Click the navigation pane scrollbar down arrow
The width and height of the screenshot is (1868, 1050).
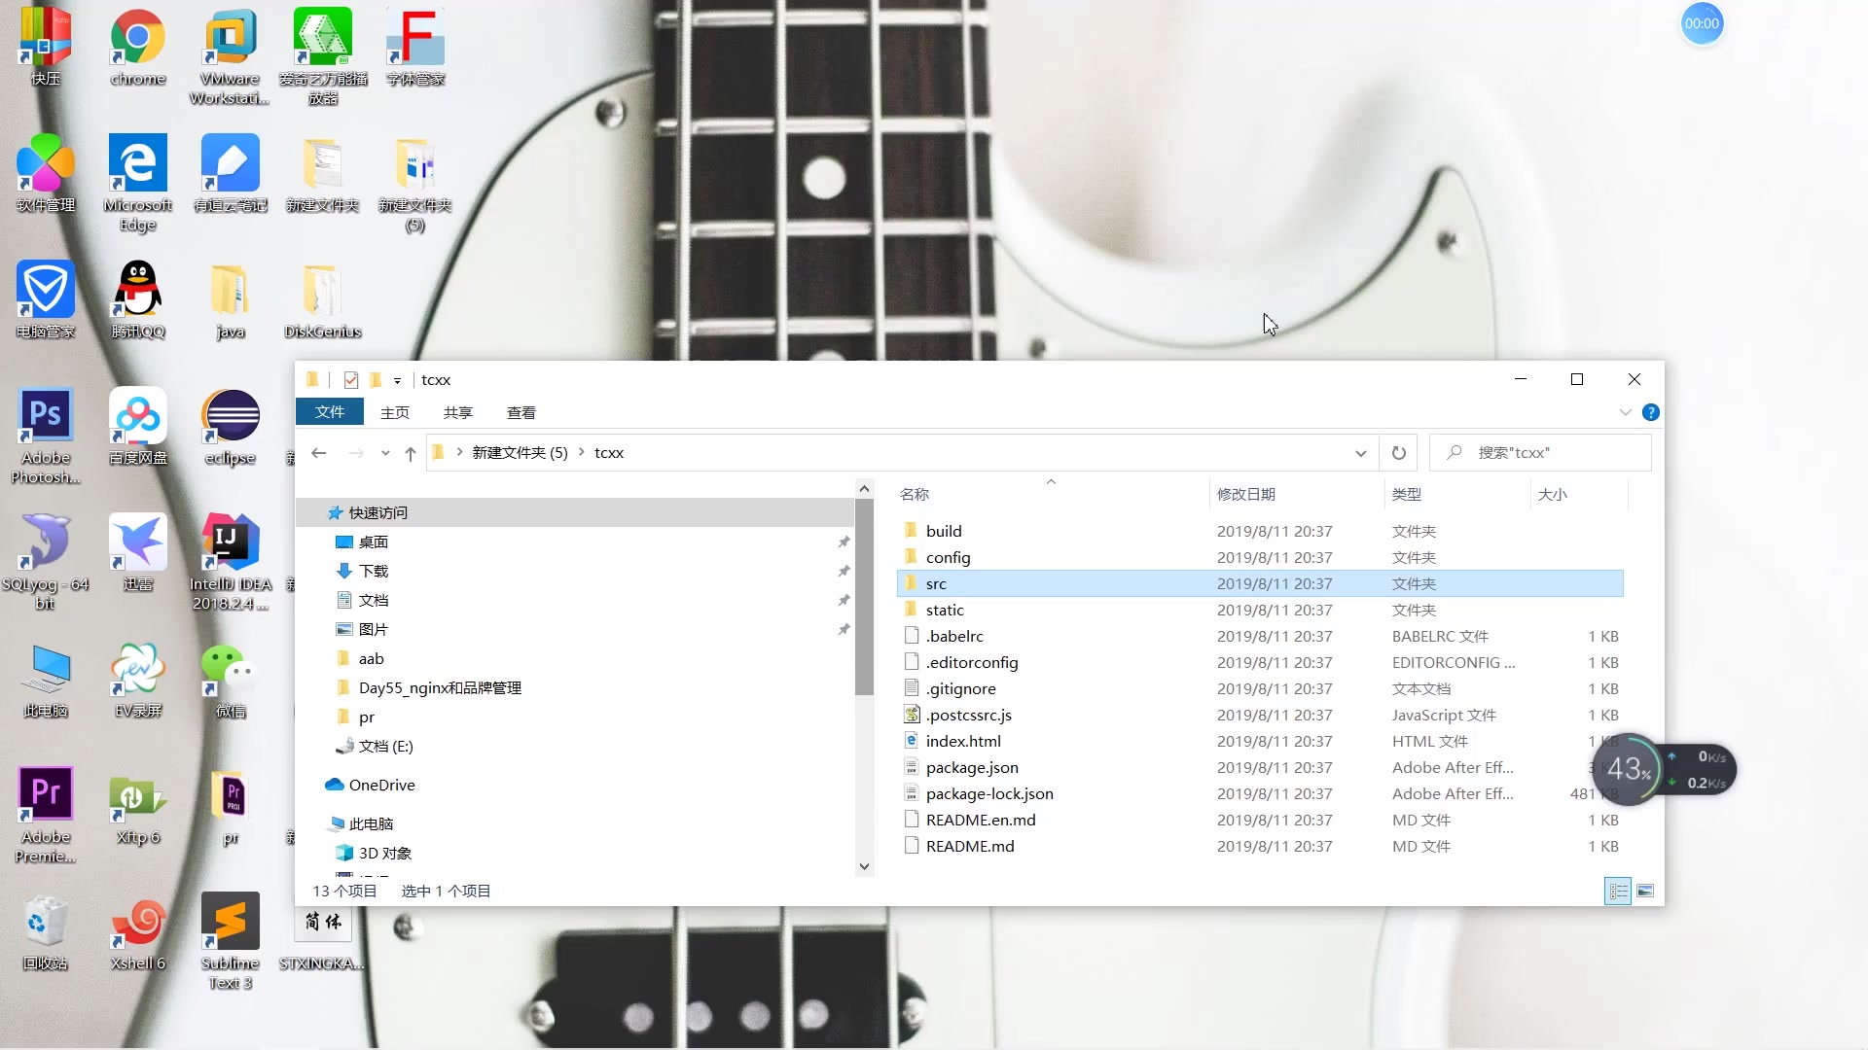click(x=864, y=866)
